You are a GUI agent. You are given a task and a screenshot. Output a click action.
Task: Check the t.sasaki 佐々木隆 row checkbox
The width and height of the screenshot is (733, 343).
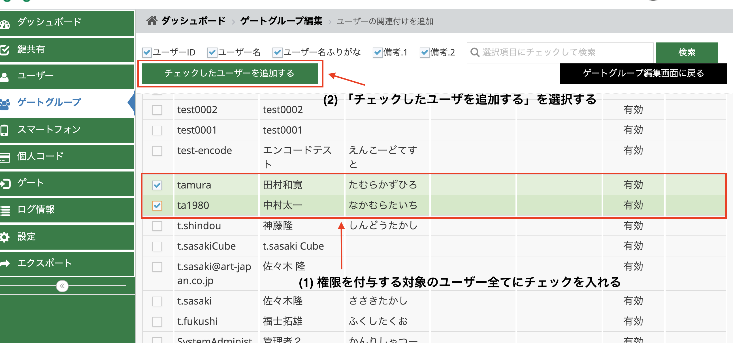click(157, 301)
